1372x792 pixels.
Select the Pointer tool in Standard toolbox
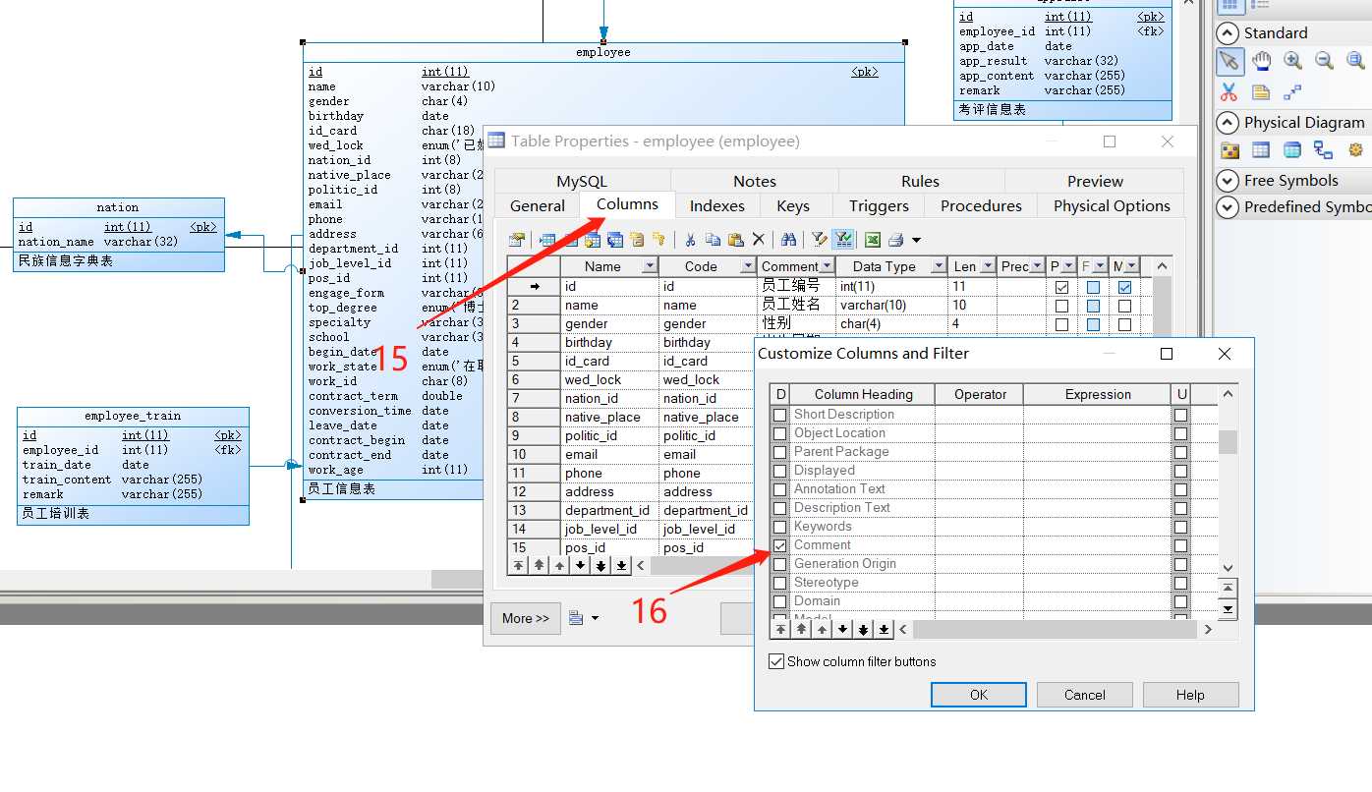[x=1229, y=61]
